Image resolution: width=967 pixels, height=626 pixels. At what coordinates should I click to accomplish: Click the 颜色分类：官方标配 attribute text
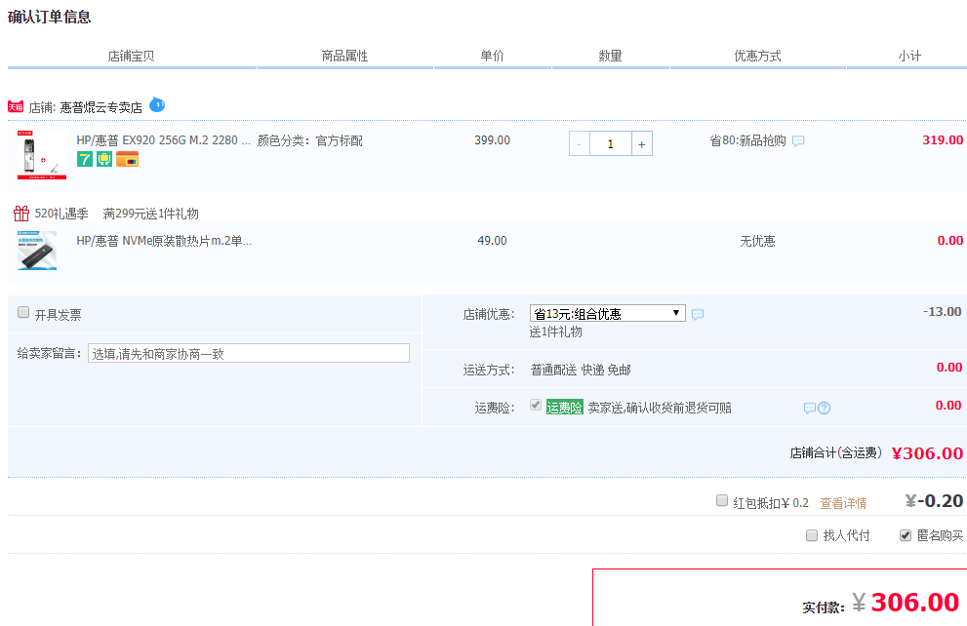(x=309, y=141)
